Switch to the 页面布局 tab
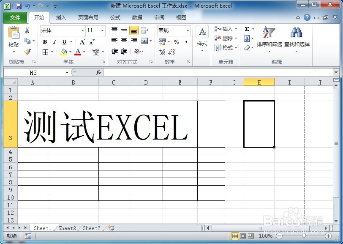 (x=88, y=17)
